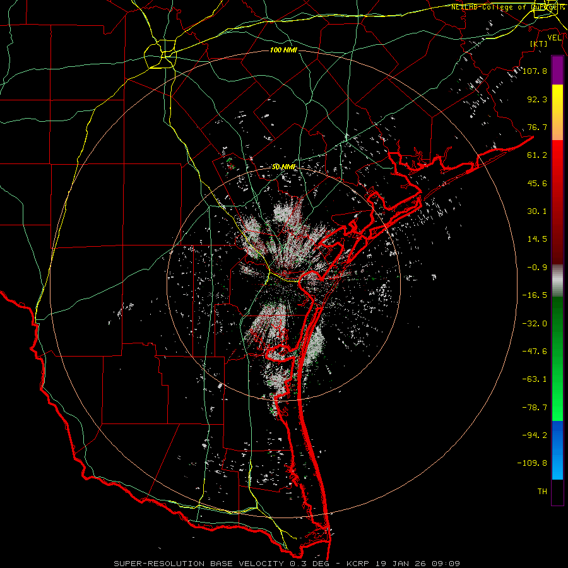Click the purple band of the color scale
568x568 pixels.
[x=557, y=71]
